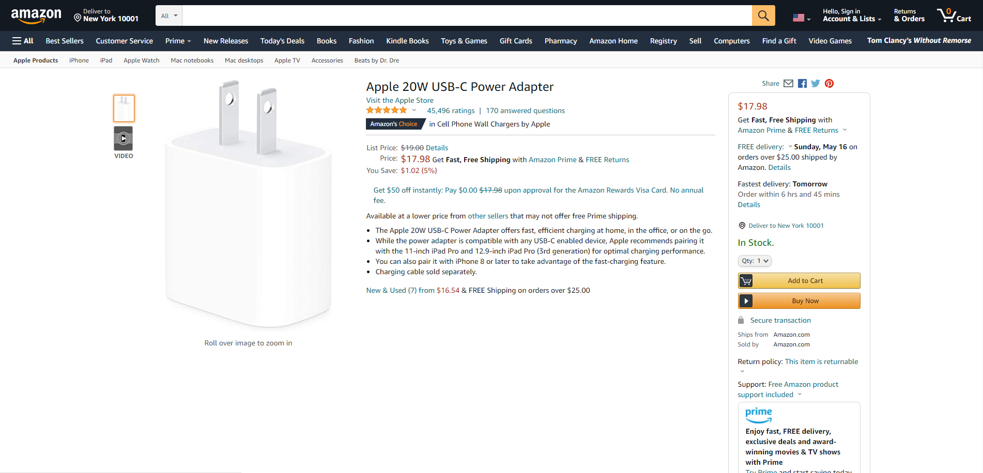Expand the country flag language selector

[801, 18]
